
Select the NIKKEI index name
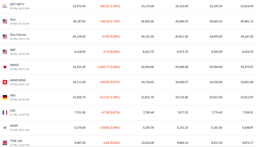coord(14,65)
